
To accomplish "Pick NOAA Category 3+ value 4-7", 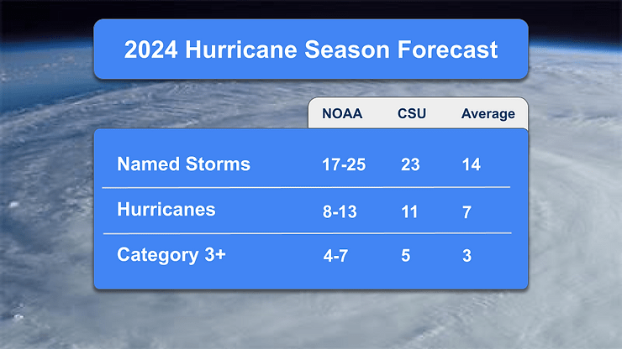I will point(335,256).
